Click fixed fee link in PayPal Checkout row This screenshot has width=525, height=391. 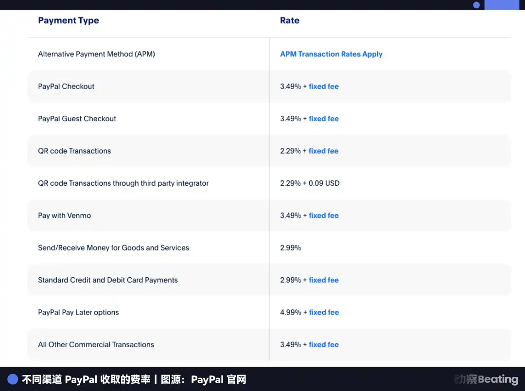[324, 86]
